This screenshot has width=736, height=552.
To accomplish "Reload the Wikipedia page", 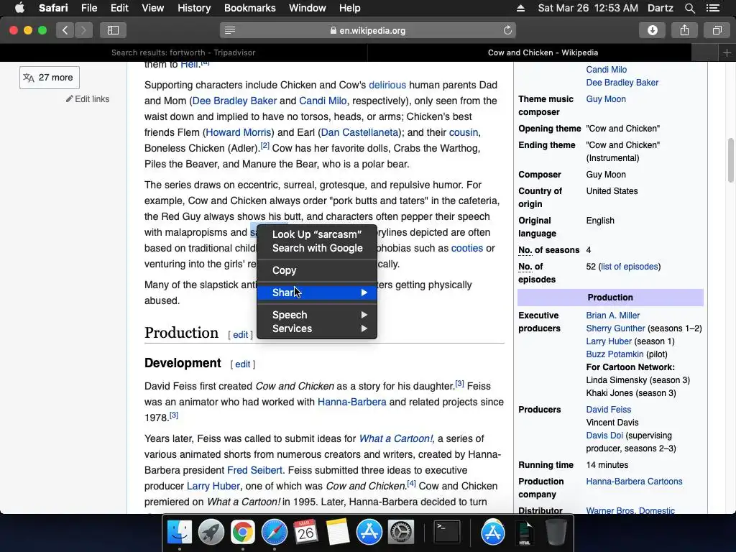I will pyautogui.click(x=507, y=30).
